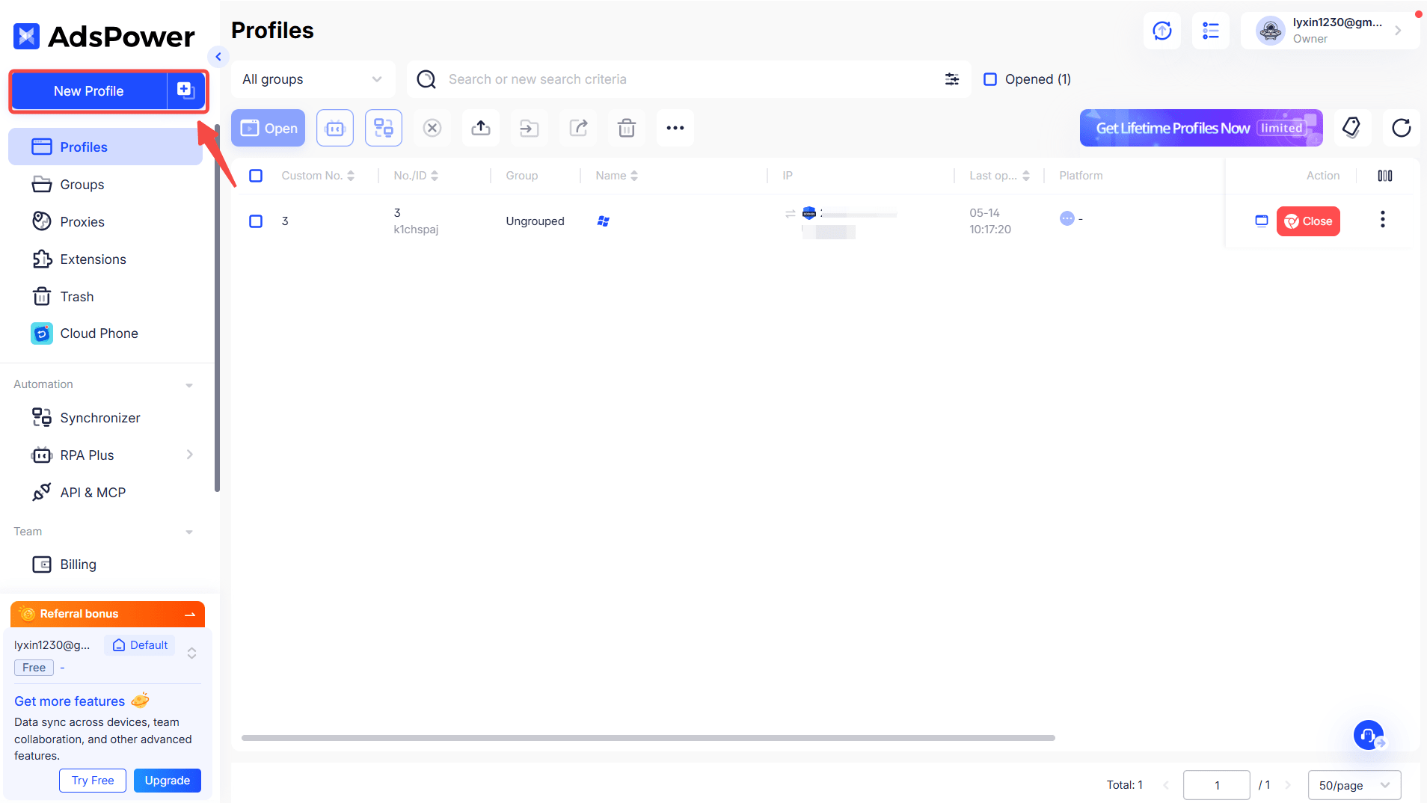Click the synchronizer toolbar icon

click(x=384, y=129)
